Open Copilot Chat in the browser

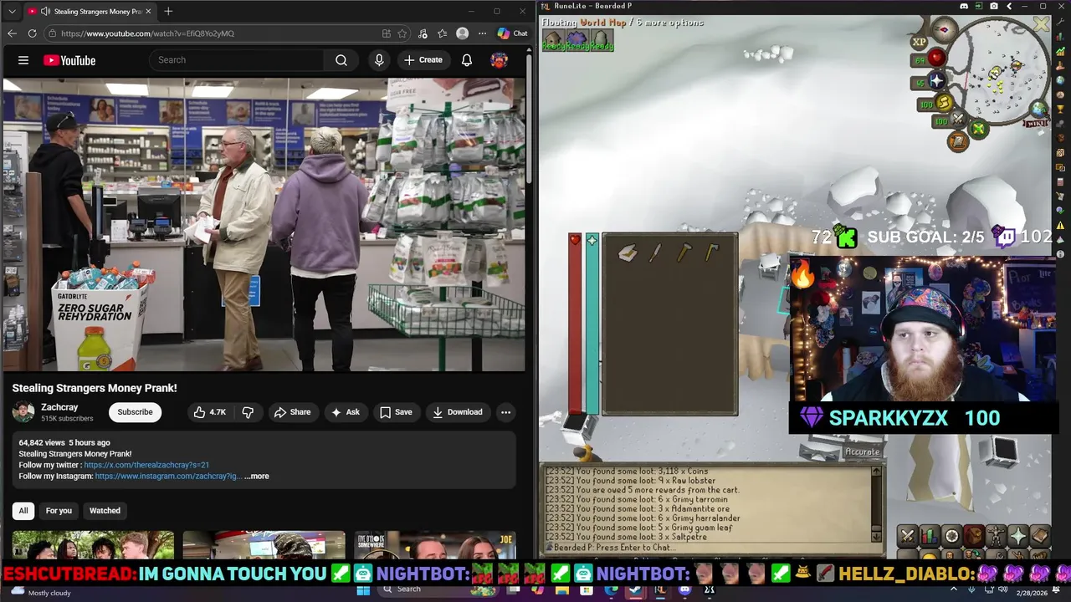click(x=512, y=33)
